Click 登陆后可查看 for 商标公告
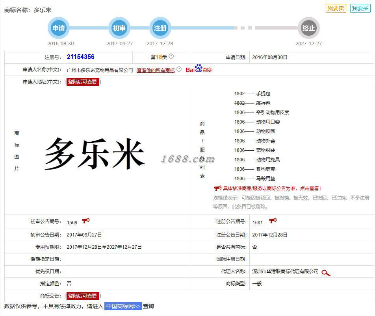This screenshot has width=375, height=316. click(83, 296)
